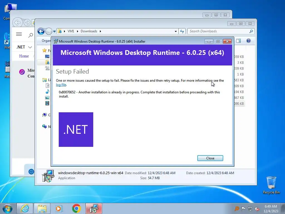Click the magnifier icon in Search Downloads box
The height and width of the screenshot is (214, 285).
(x=251, y=31)
